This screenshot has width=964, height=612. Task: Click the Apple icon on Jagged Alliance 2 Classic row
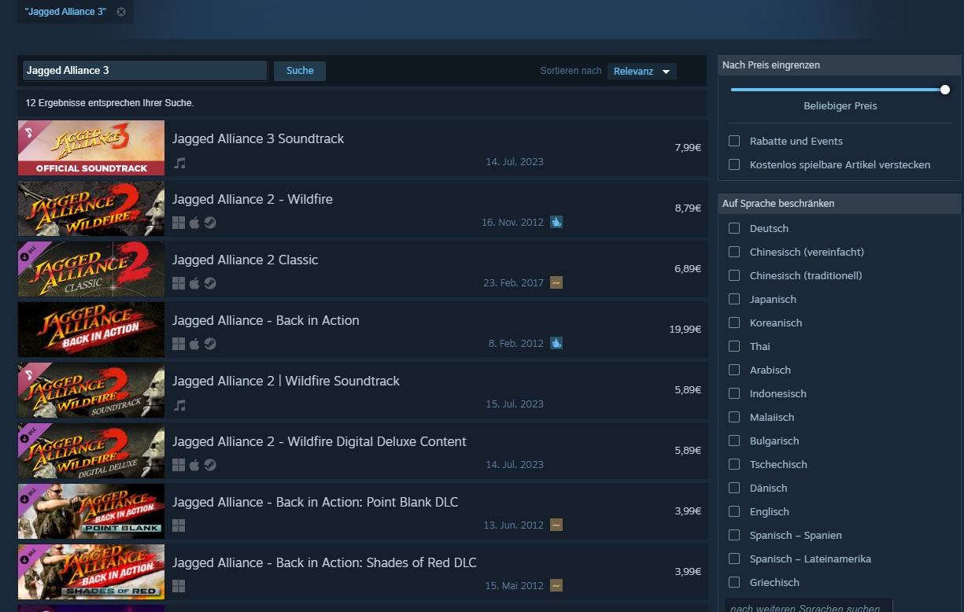[194, 283]
